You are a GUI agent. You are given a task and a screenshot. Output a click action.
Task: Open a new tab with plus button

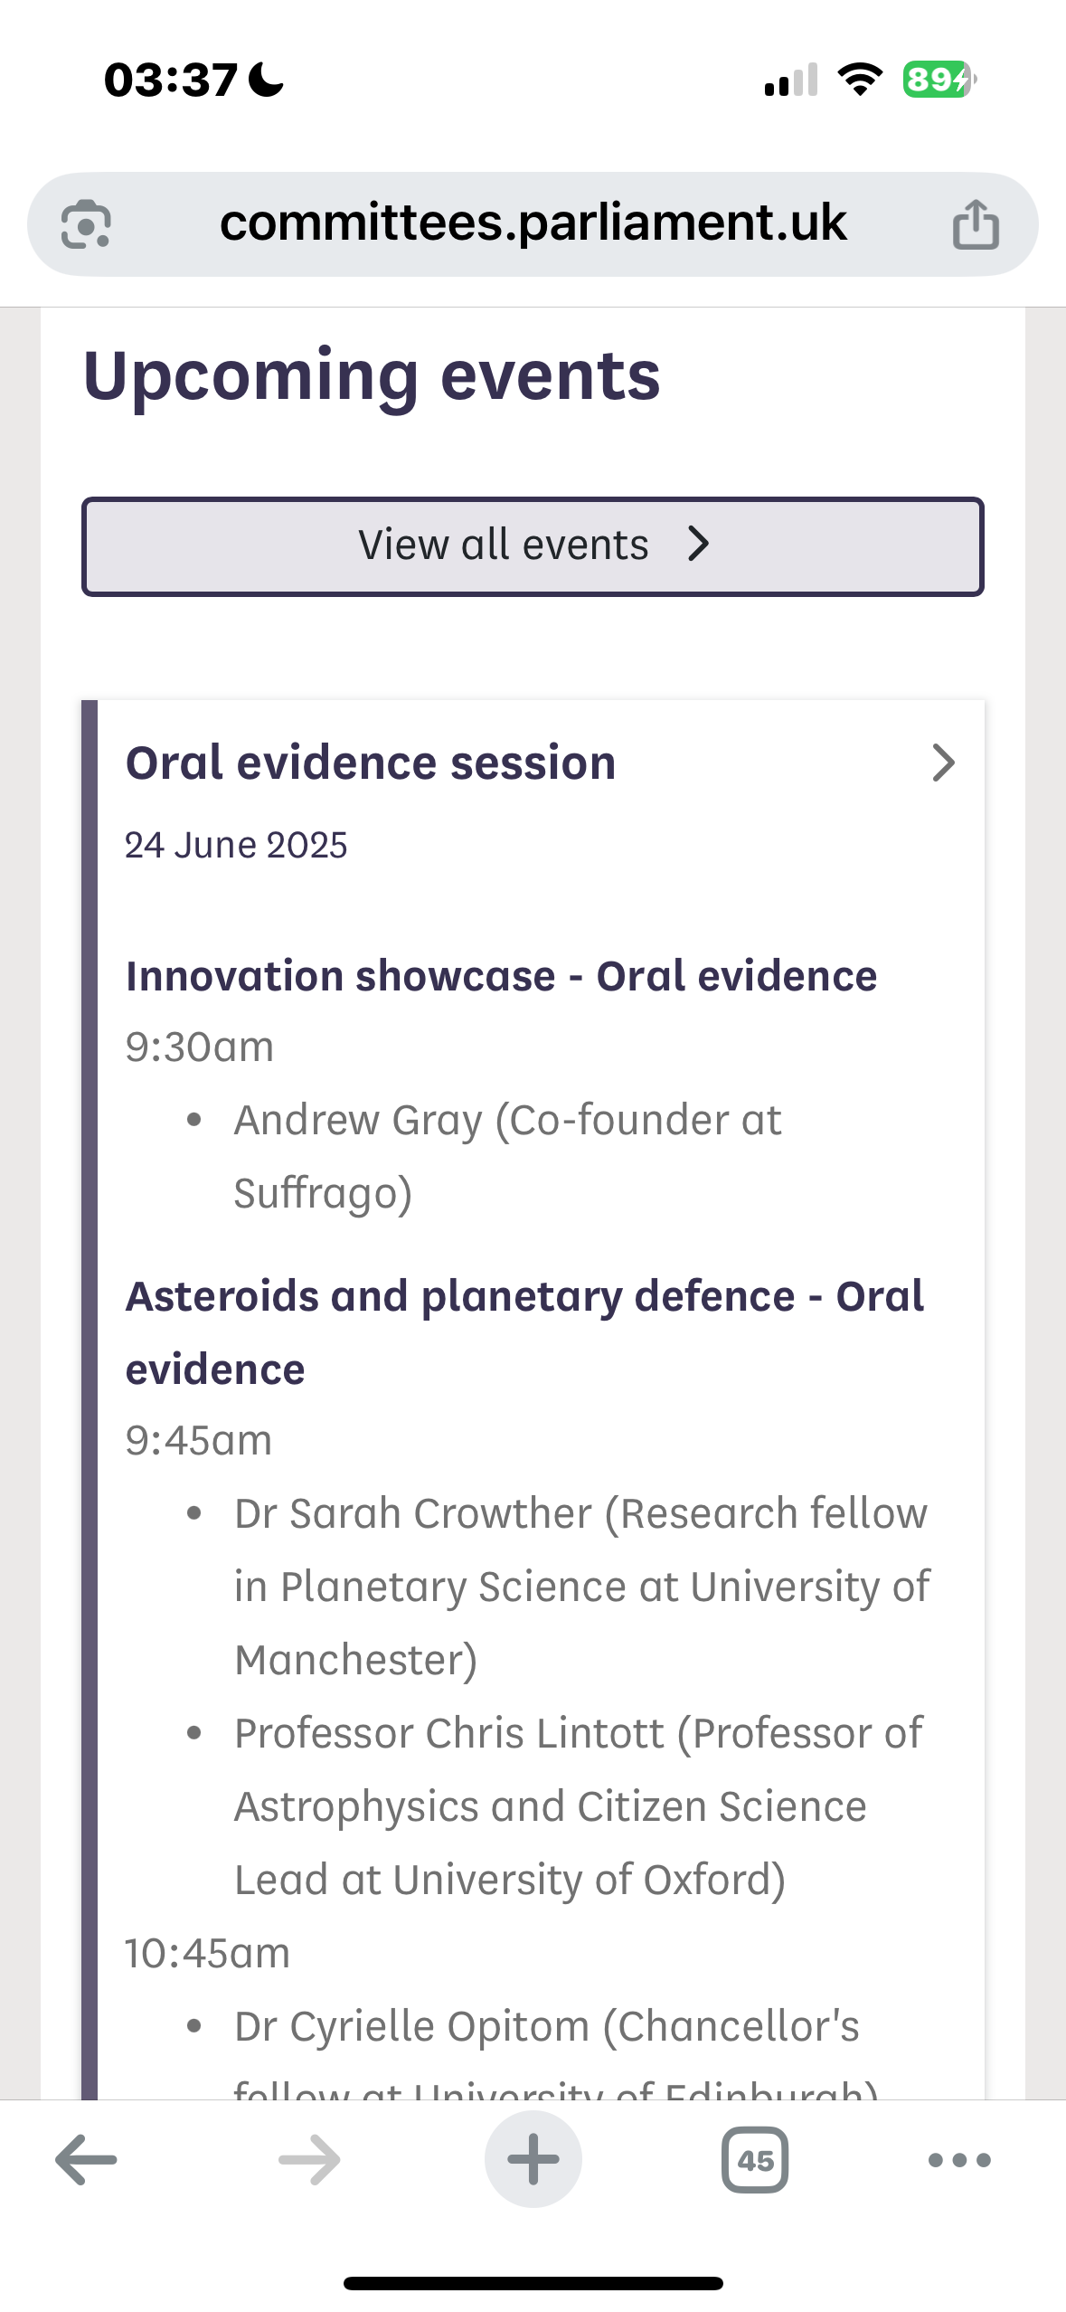pos(533,2159)
